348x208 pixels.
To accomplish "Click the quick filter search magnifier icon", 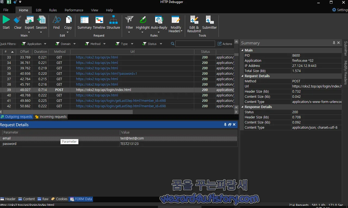I will (x=173, y=44).
